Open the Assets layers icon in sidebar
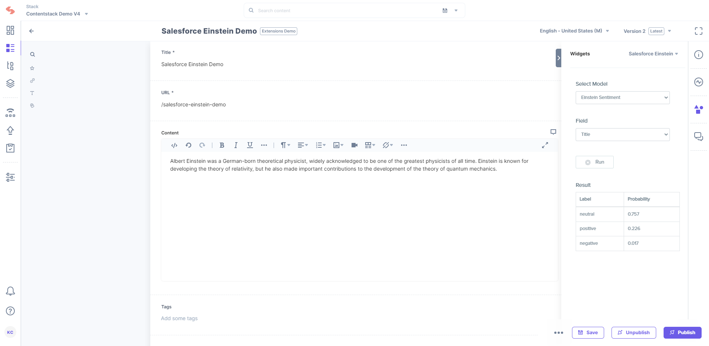The width and height of the screenshot is (709, 346). pyautogui.click(x=10, y=83)
